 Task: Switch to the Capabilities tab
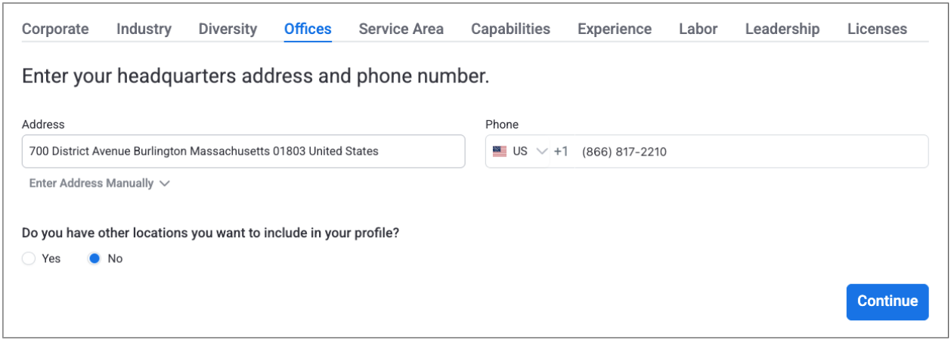coord(510,29)
